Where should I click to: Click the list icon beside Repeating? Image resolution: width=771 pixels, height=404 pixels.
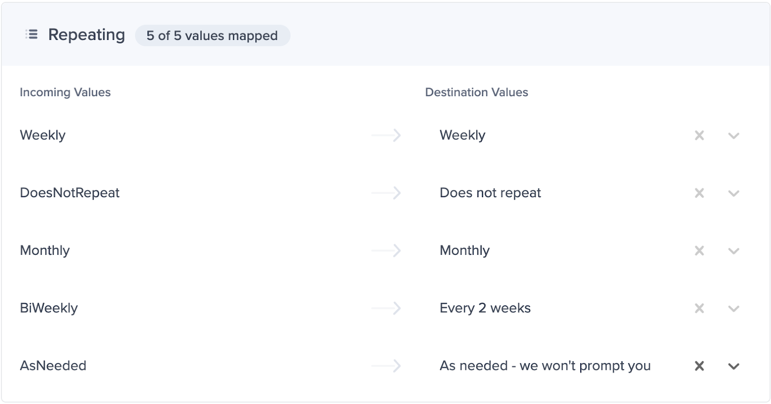coord(32,35)
